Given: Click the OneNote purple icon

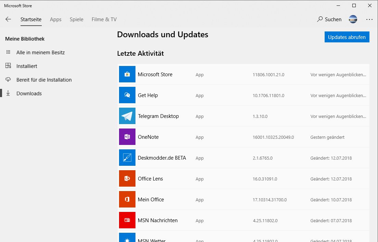Looking at the screenshot, I should coord(127,137).
